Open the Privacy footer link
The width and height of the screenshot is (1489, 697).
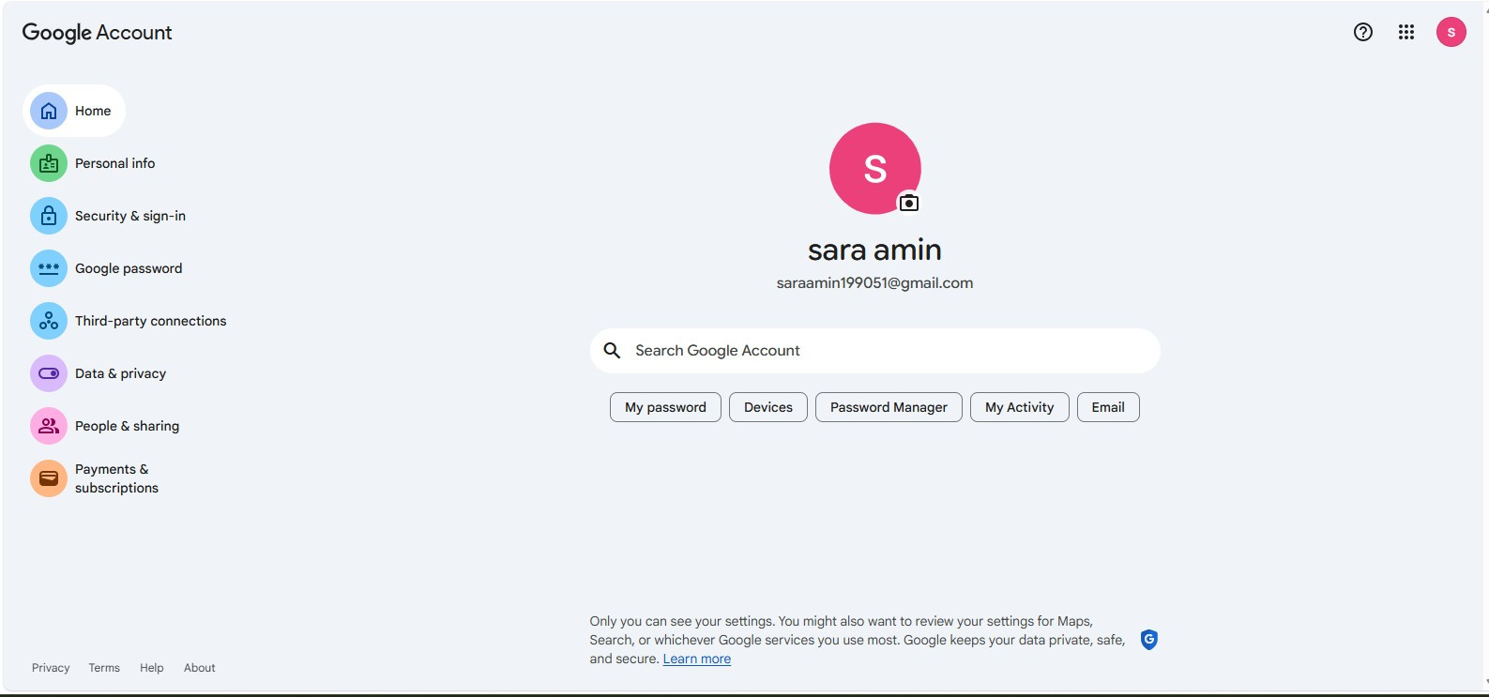coord(51,668)
